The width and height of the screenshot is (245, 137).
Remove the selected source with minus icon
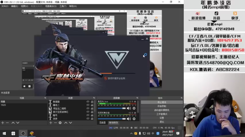pyautogui.click(x=55, y=123)
